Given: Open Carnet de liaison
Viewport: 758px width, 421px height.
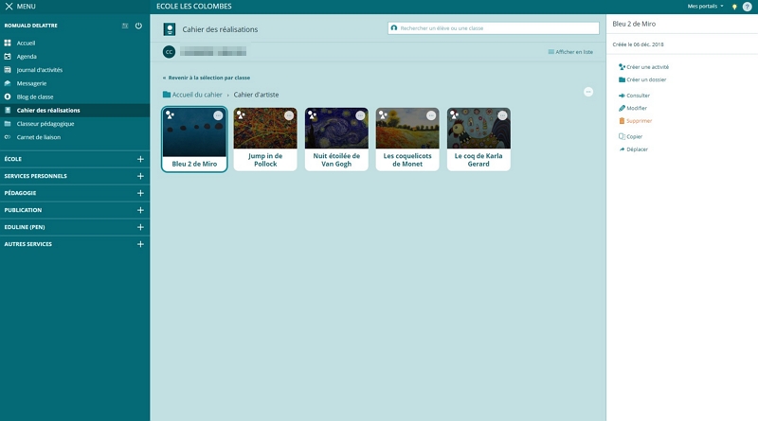Looking at the screenshot, I should click(x=39, y=137).
